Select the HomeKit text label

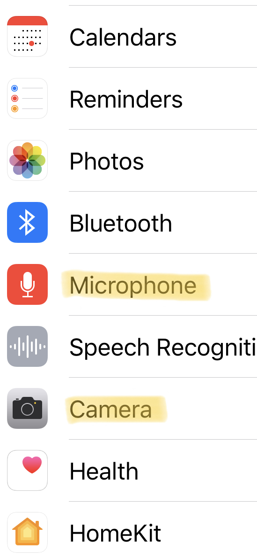(115, 533)
